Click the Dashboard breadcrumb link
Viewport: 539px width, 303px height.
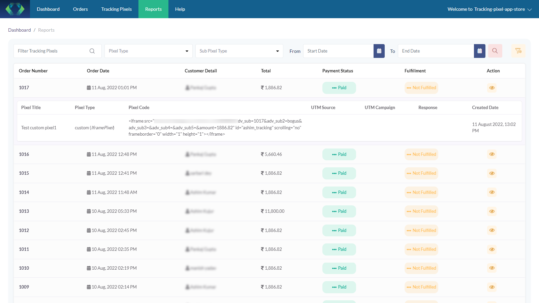[19, 30]
